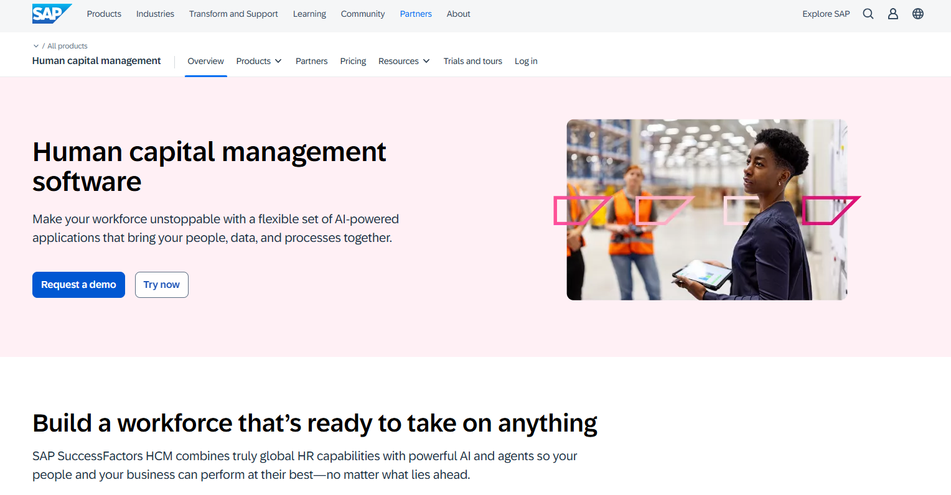Open the Pricing tab

tap(353, 61)
